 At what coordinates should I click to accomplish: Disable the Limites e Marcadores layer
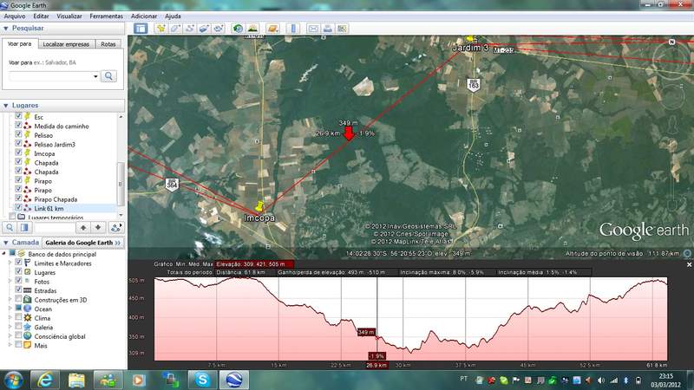pos(18,263)
